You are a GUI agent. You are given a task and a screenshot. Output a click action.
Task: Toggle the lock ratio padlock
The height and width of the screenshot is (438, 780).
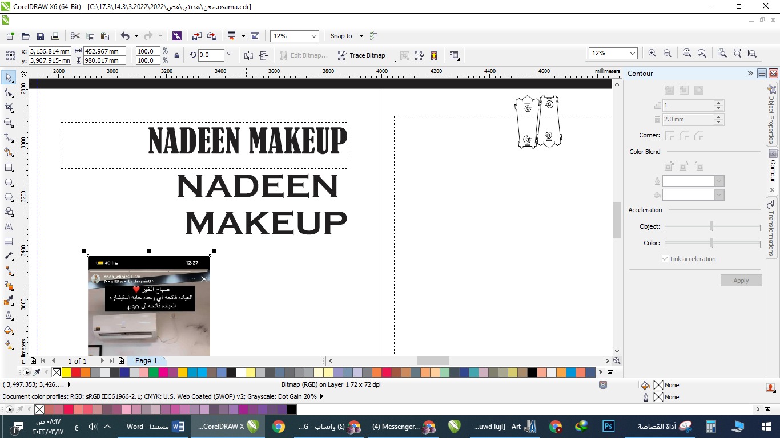pyautogui.click(x=177, y=55)
